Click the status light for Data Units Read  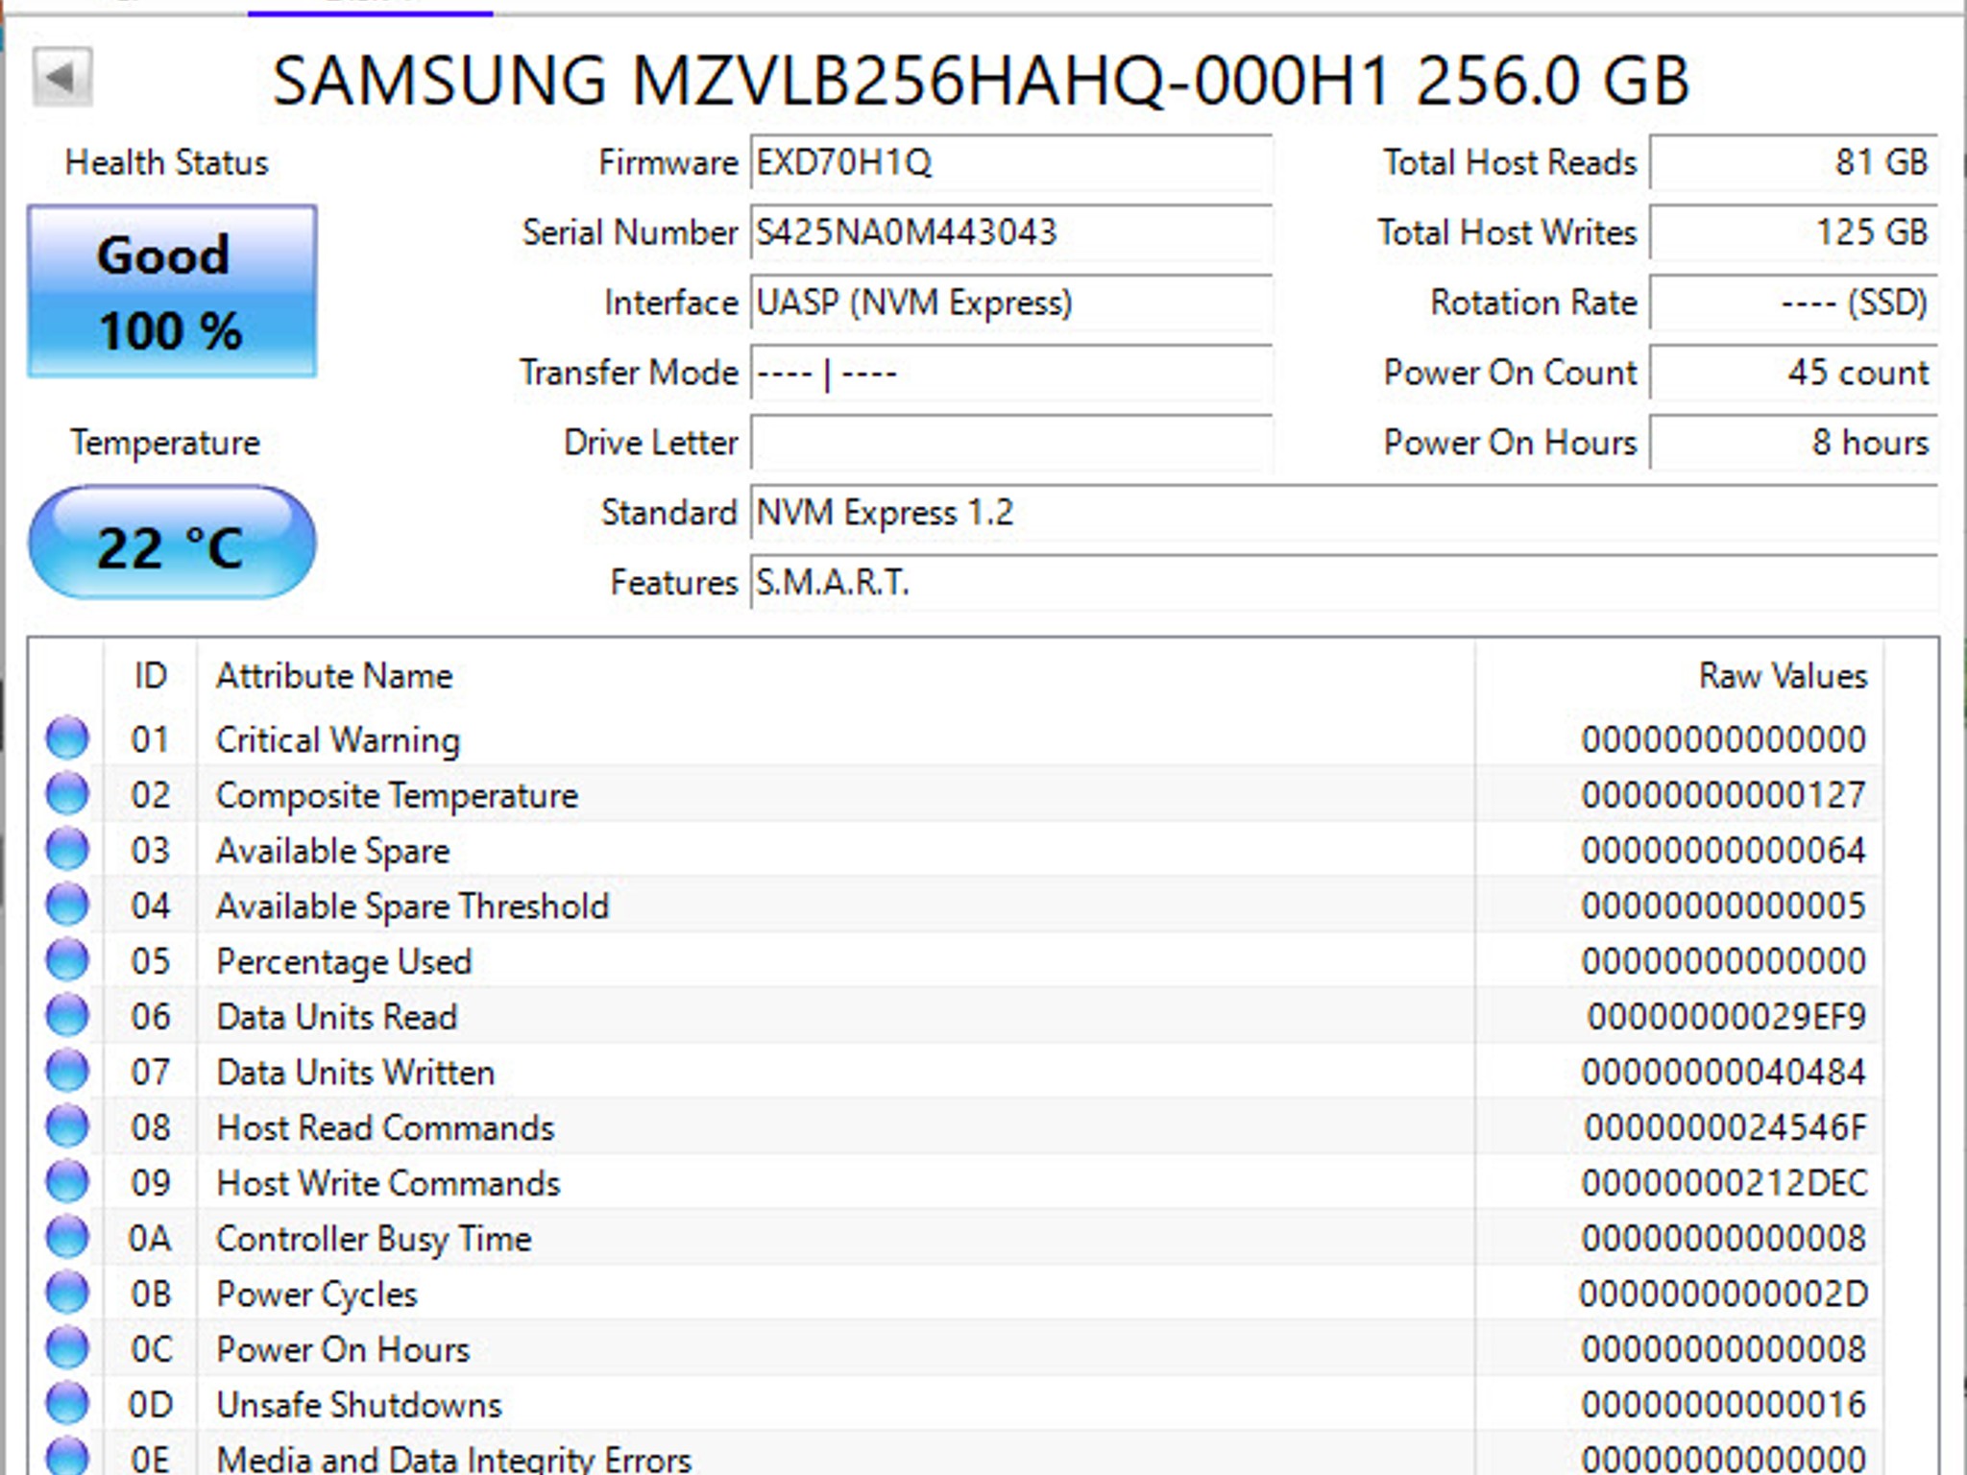coord(65,1017)
